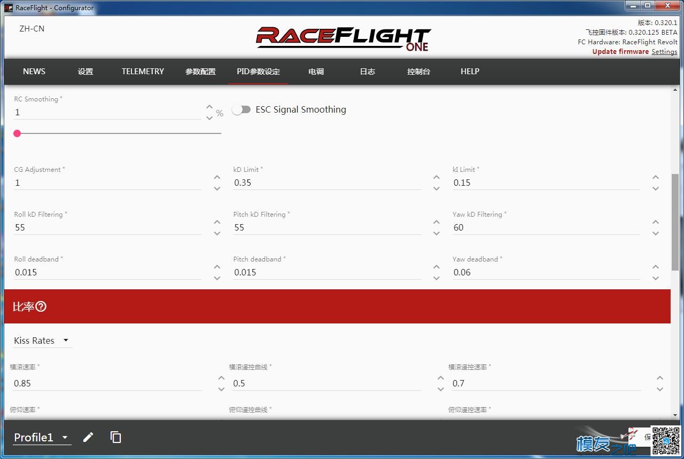Toggle ESC Signal Smoothing switch

242,109
